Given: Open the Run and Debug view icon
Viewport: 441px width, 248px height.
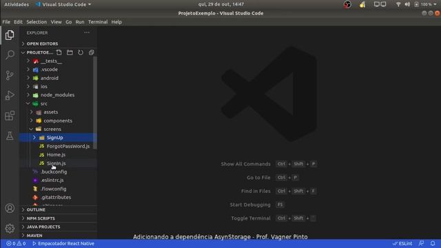Looking at the screenshot, I should pos(10,95).
